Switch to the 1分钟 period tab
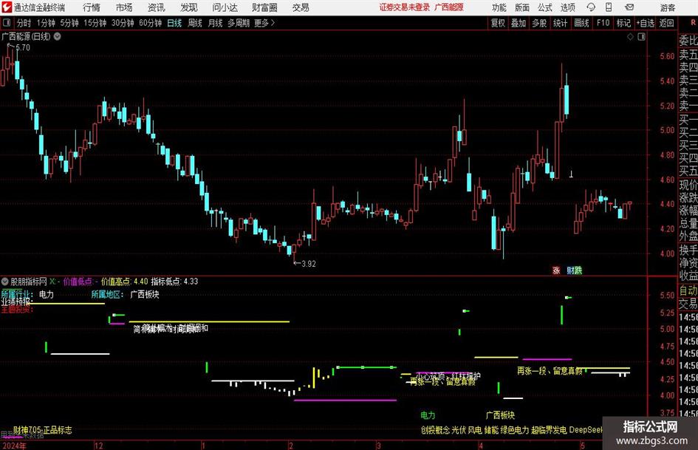The image size is (698, 450). click(x=45, y=23)
